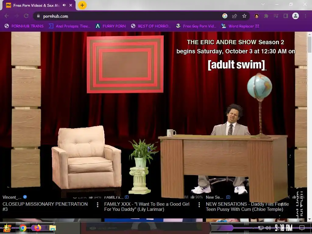Open the avatar extension icon in toolbar
312x234 pixels.
click(x=257, y=16)
